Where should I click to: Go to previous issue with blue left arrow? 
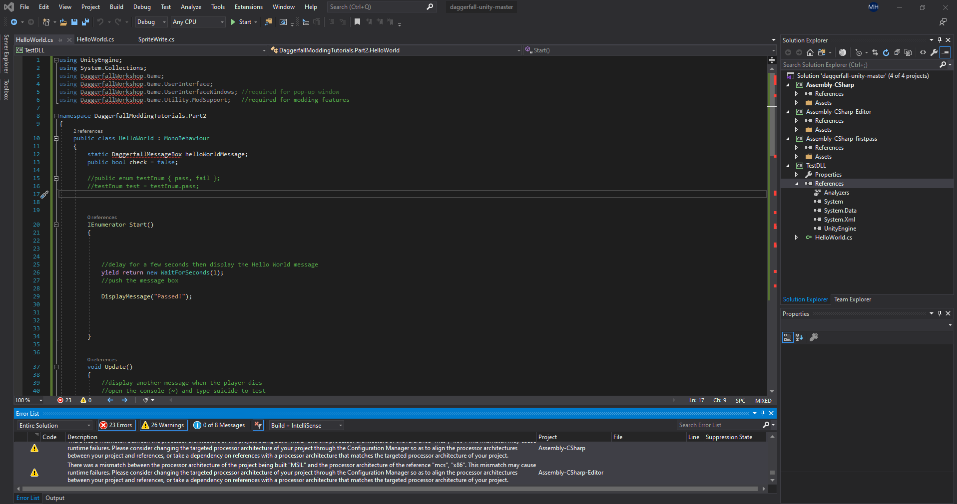[x=110, y=400]
